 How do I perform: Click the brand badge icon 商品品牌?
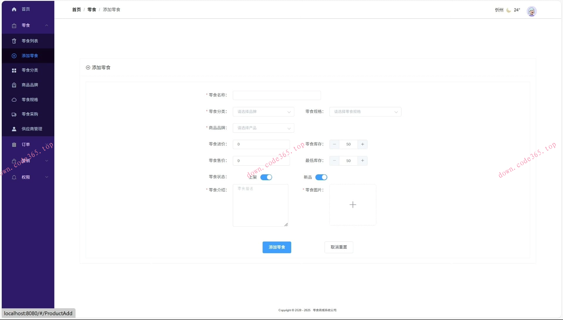[x=14, y=85]
